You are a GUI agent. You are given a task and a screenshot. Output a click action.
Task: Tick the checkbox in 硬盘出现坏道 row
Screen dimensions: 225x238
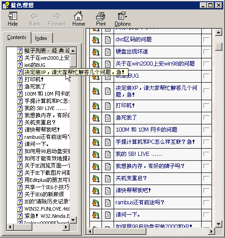tap(207, 52)
